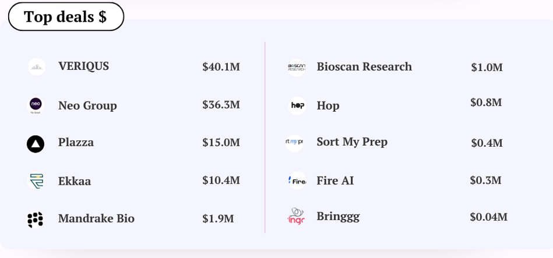Open the Neo Group name link

coord(87,105)
